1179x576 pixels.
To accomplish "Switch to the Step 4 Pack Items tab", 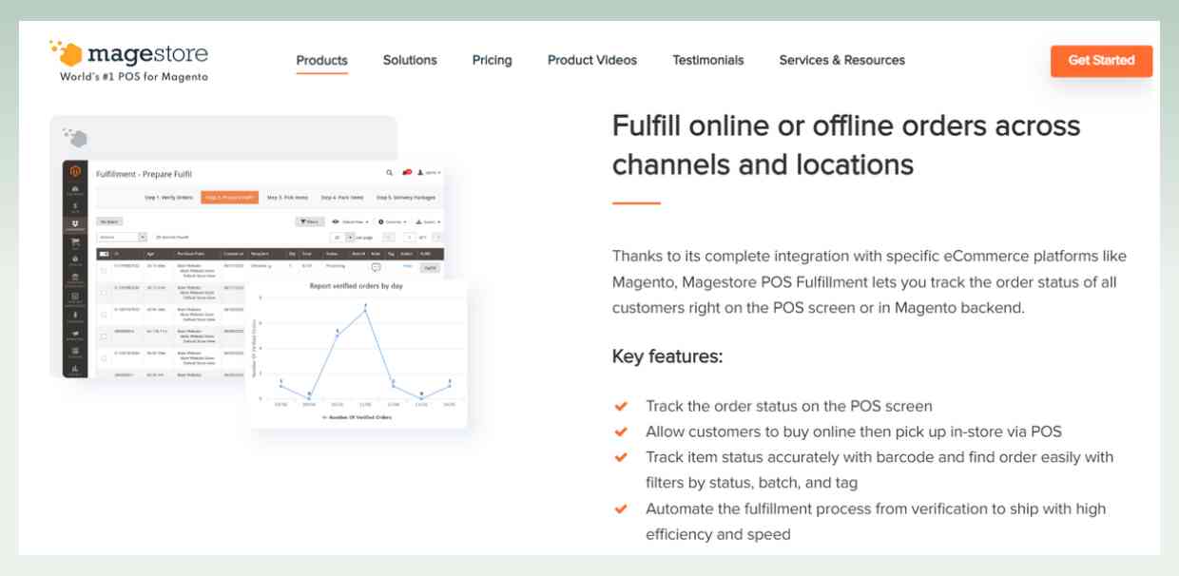I will point(341,198).
